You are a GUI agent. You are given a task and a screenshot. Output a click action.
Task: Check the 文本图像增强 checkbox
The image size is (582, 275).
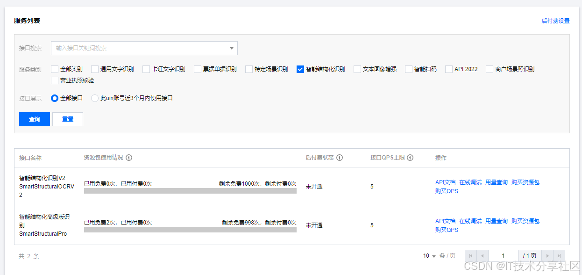(x=357, y=69)
